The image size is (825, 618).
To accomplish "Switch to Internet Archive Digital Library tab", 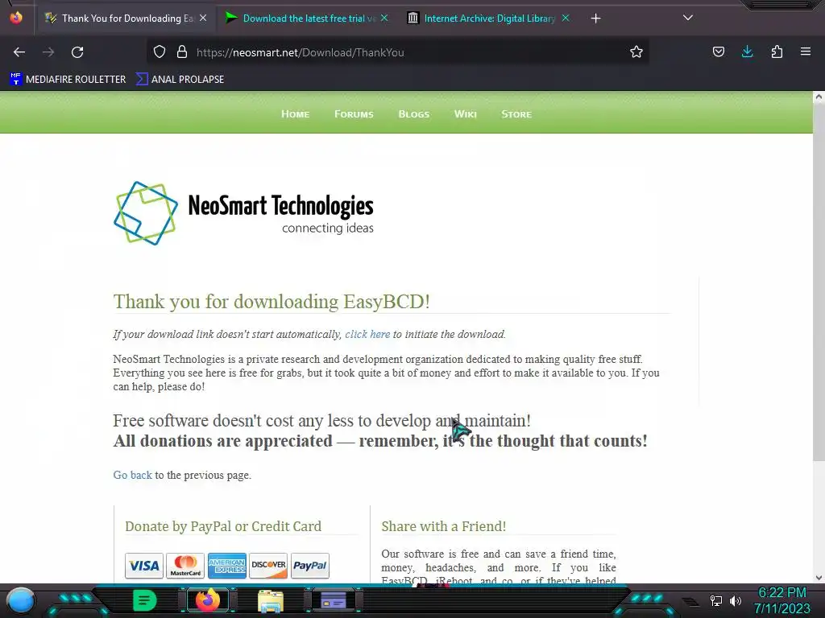I will coord(487,19).
